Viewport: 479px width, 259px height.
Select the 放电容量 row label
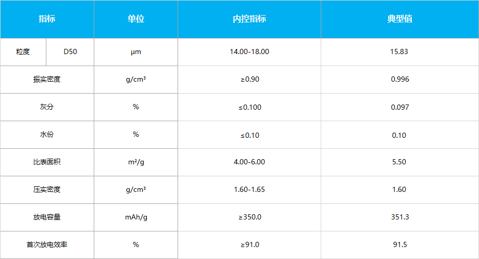pyautogui.click(x=47, y=217)
